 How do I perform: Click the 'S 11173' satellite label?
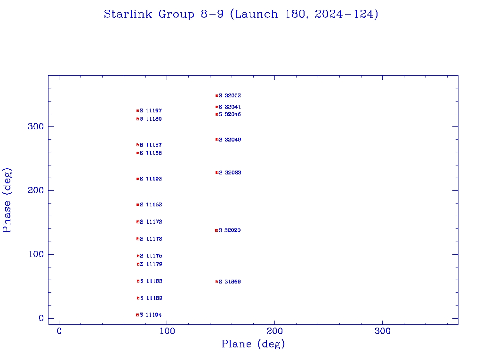point(151,239)
